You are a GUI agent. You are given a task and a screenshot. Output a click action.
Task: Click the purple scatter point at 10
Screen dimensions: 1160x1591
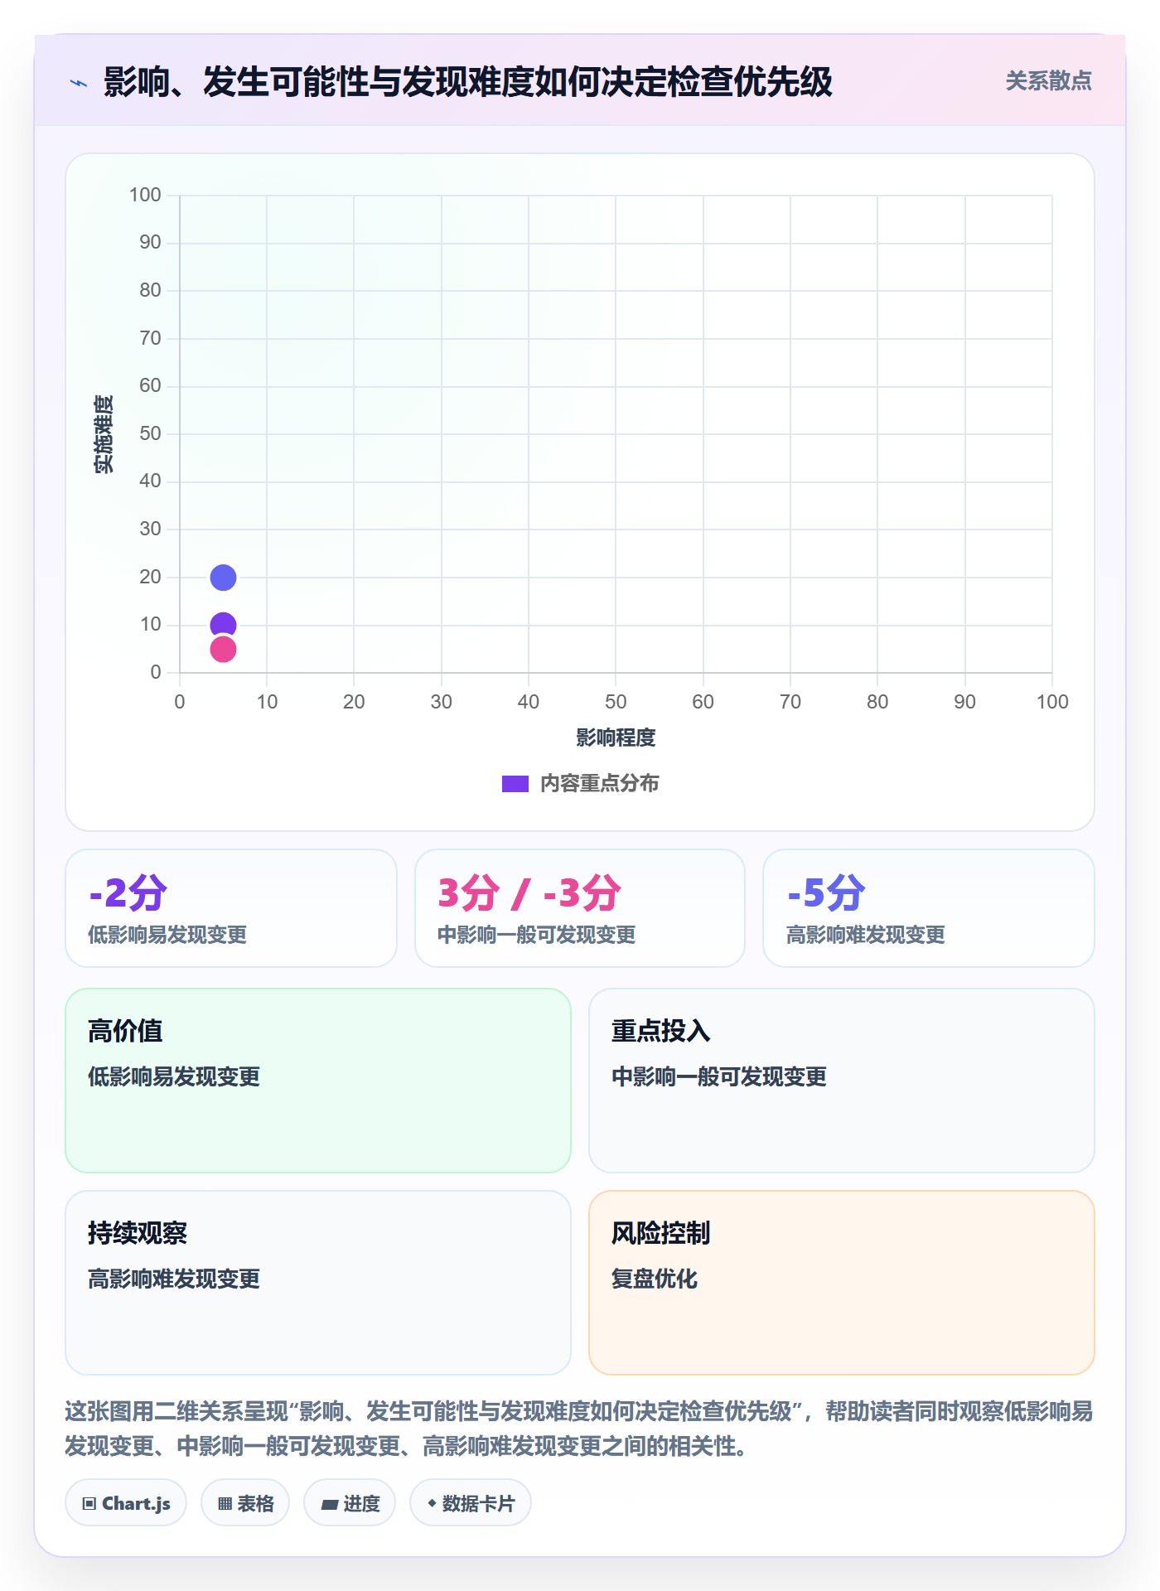[x=223, y=624]
